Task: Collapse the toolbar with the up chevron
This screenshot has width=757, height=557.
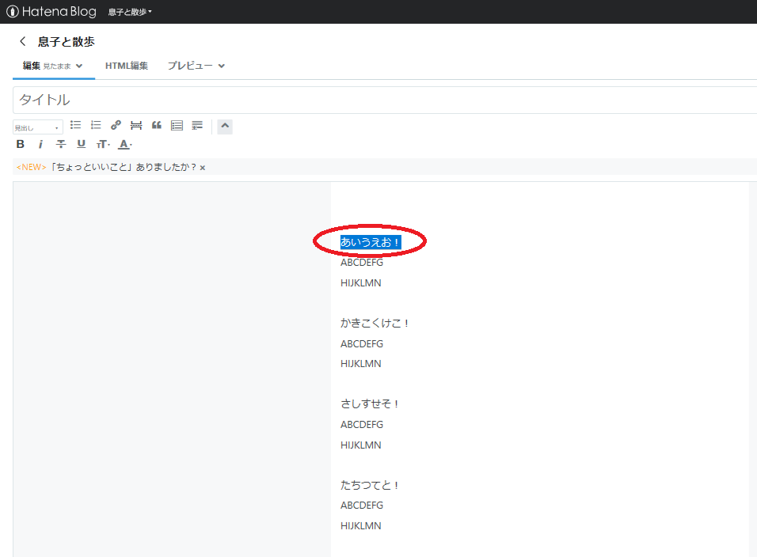Action: pyautogui.click(x=225, y=127)
